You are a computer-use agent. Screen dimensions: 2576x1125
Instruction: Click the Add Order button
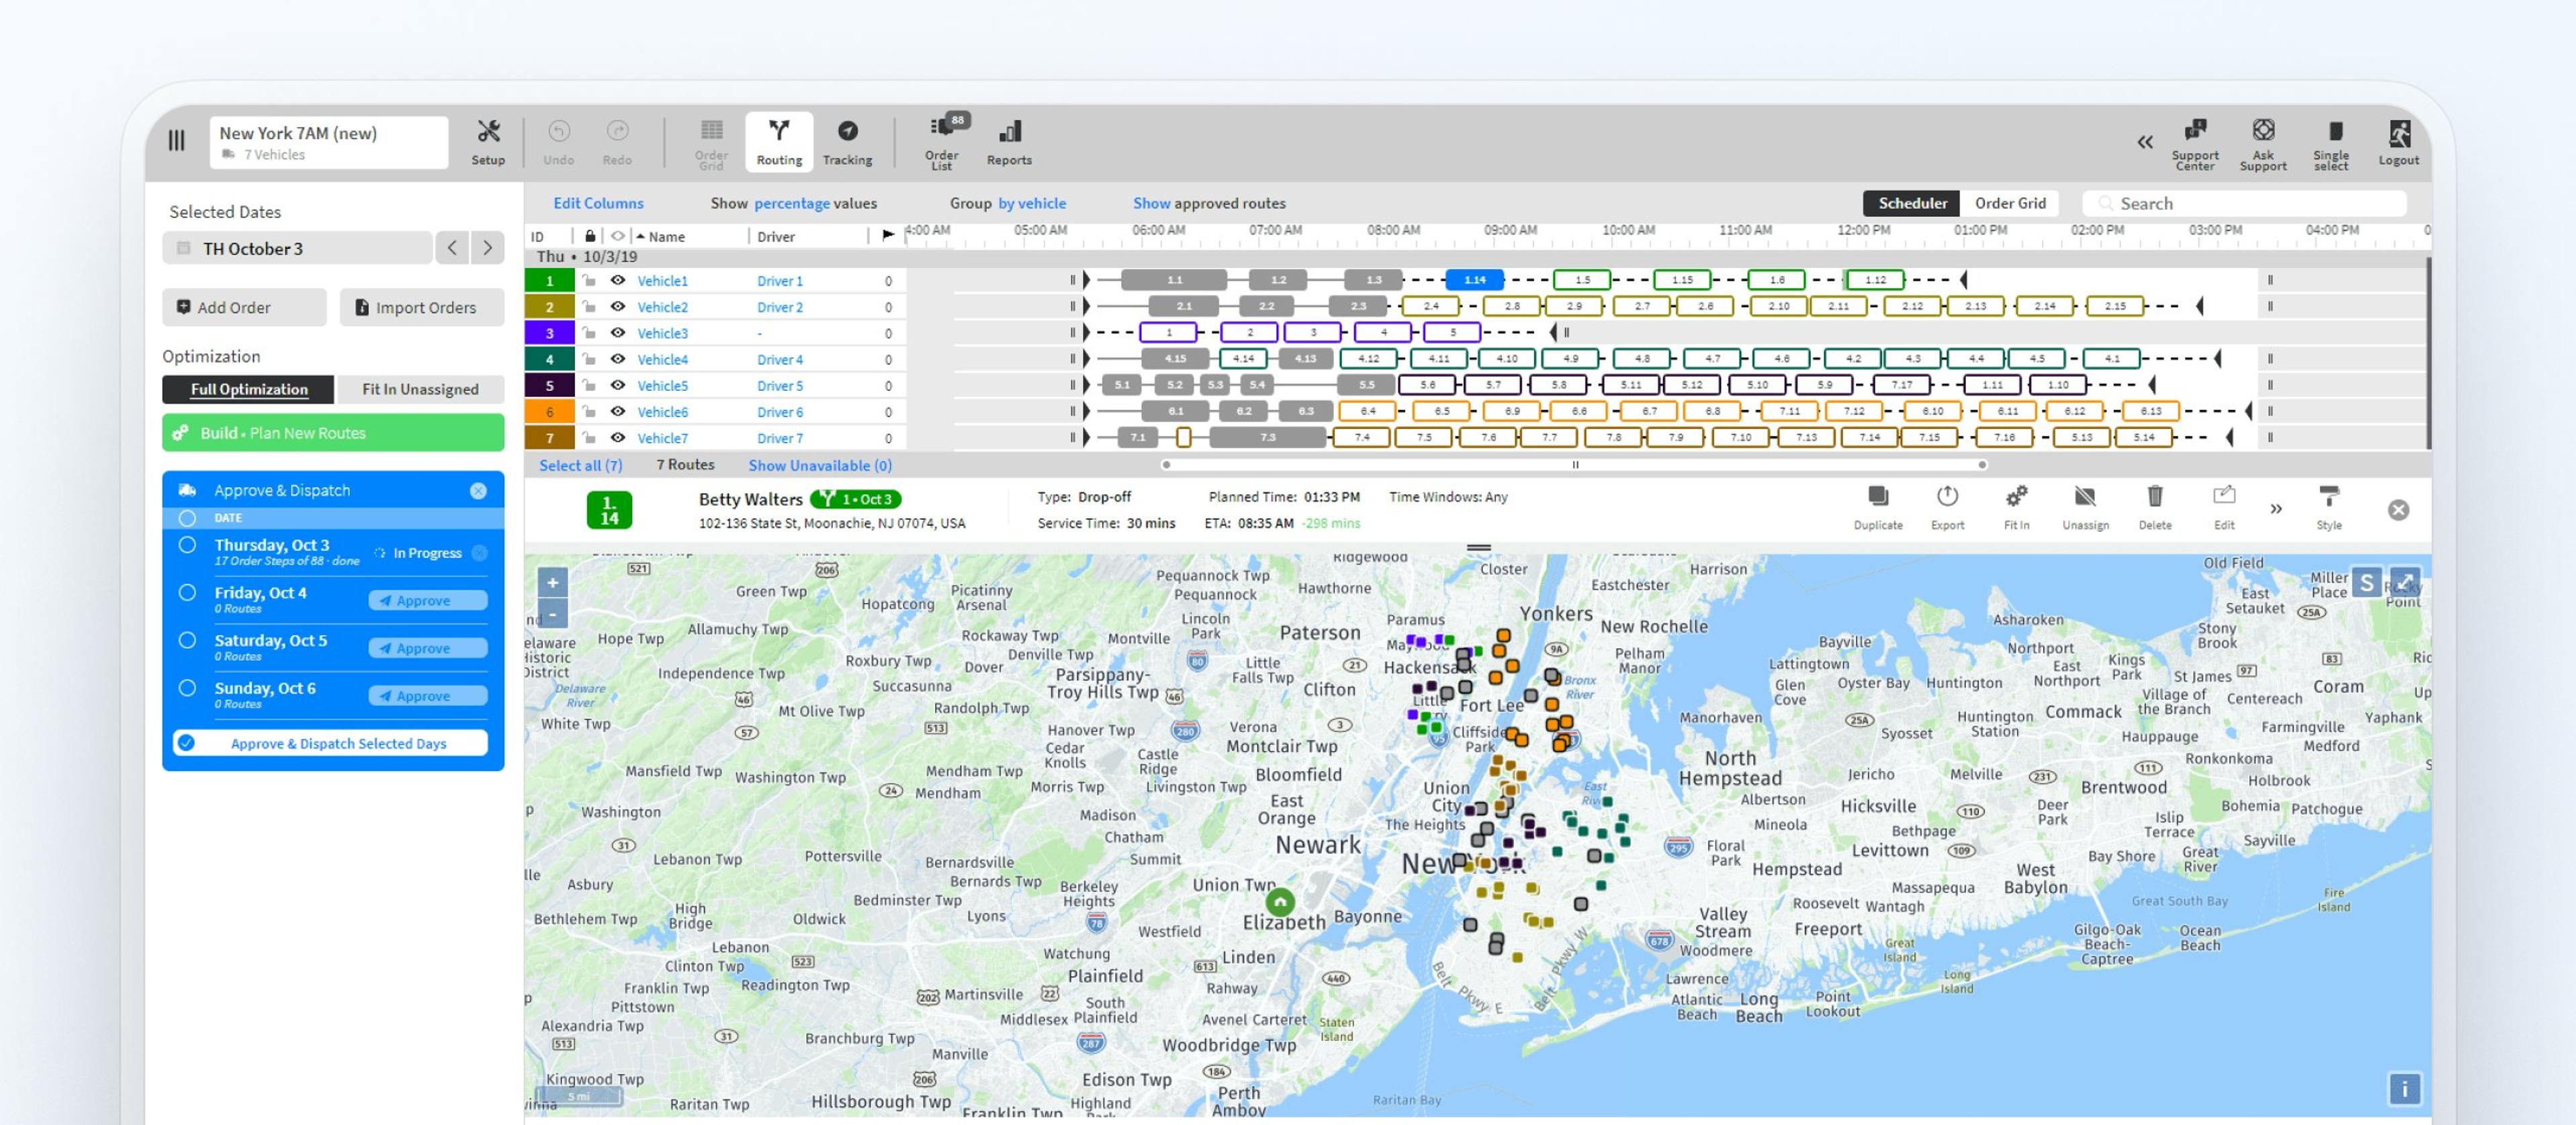tap(244, 307)
